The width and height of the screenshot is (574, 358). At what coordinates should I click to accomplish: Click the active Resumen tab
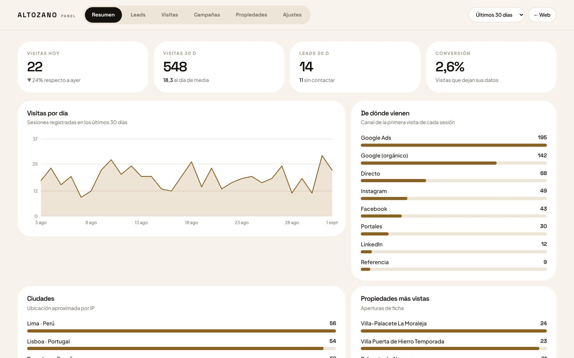(103, 15)
